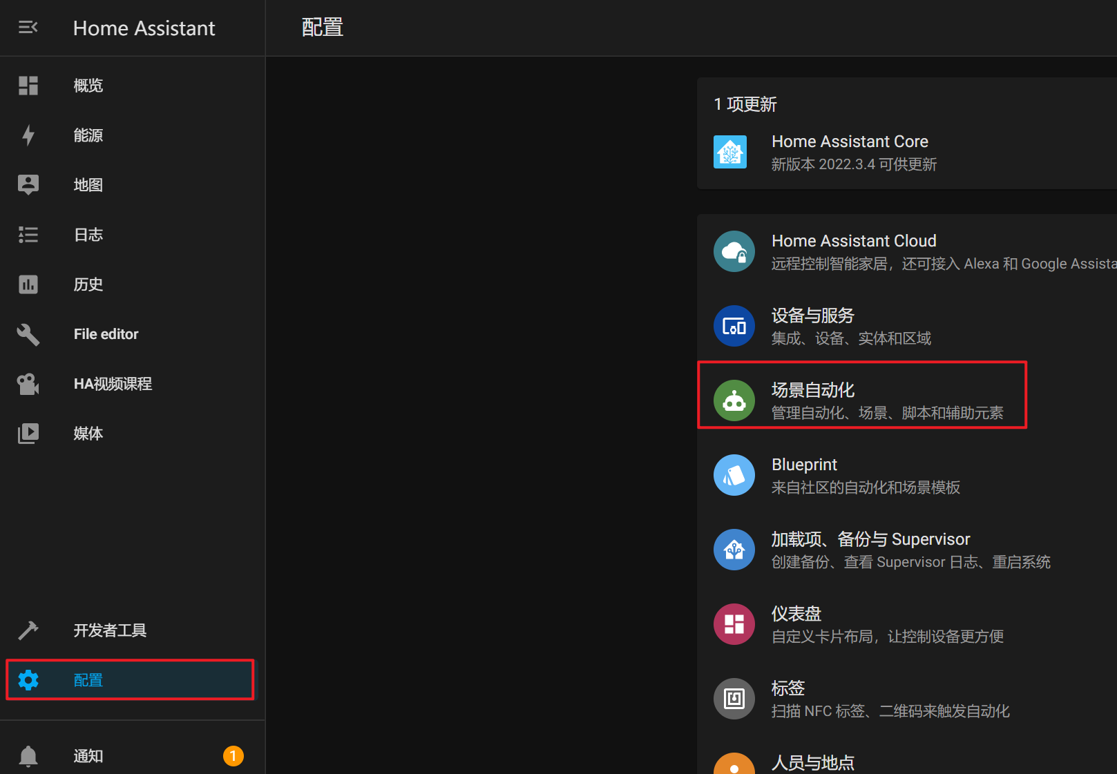The image size is (1117, 774).
Task: Click the orange notification count badge
Action: (x=233, y=756)
